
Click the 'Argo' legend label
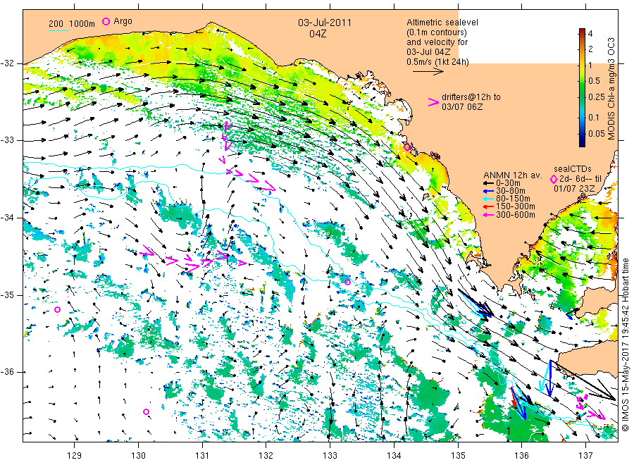pos(123,21)
